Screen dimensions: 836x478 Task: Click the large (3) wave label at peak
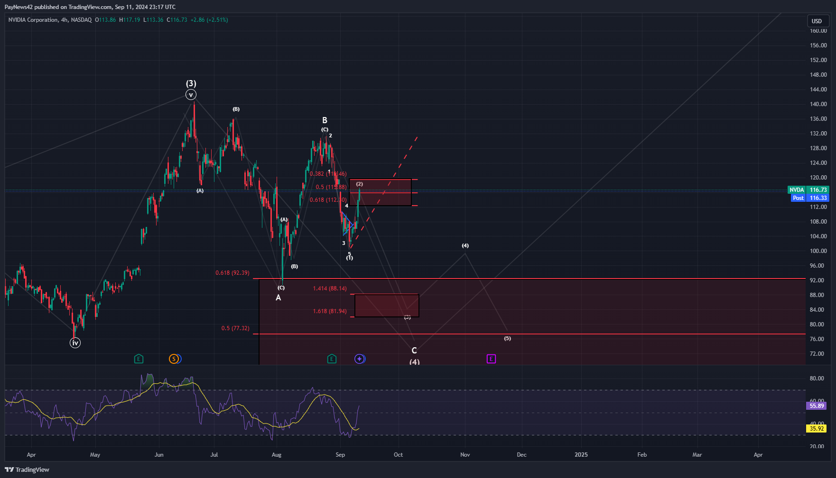[x=191, y=83]
